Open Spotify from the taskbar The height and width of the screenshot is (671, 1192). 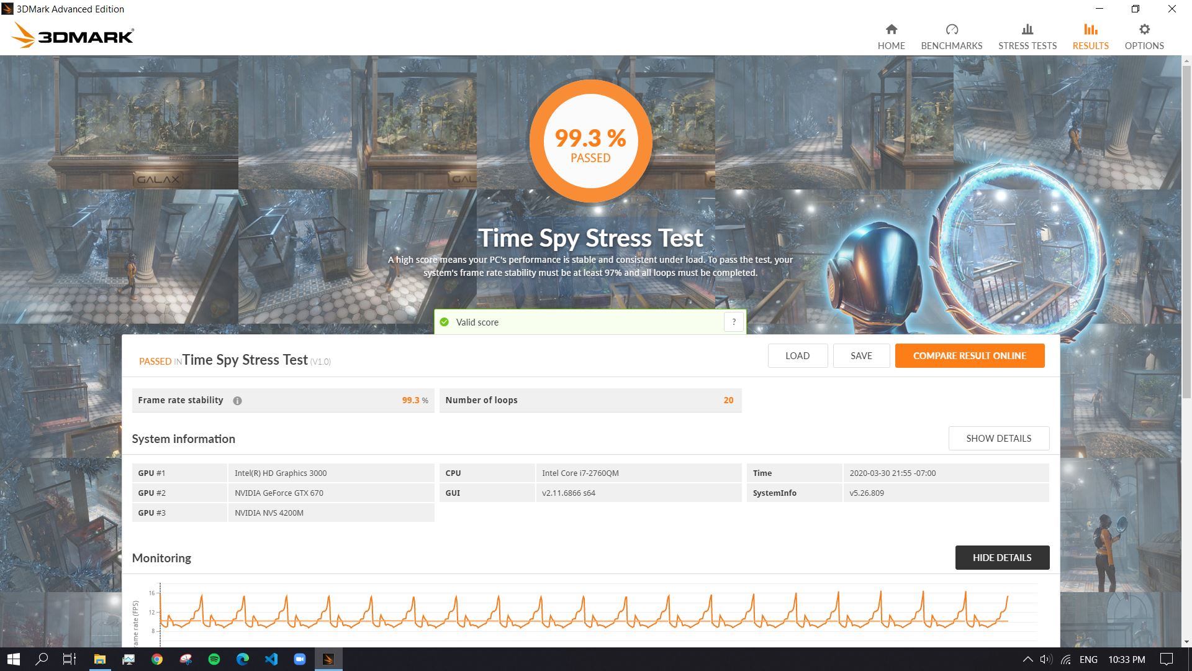(214, 659)
